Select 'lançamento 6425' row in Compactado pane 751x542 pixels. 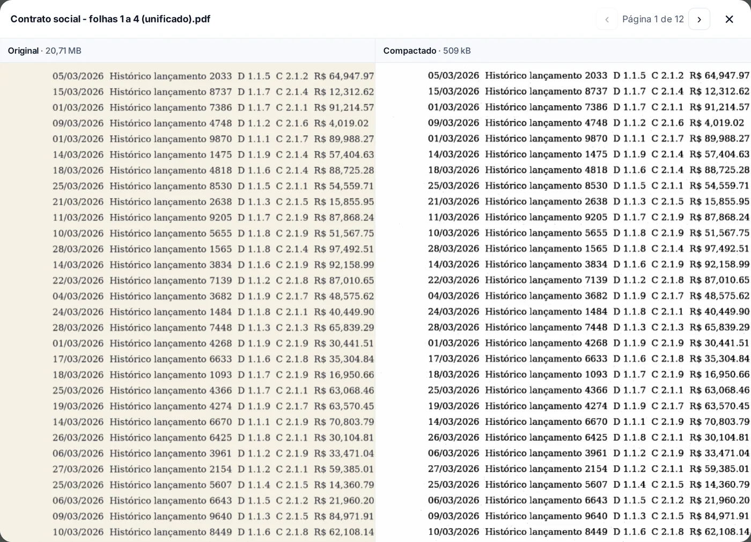[589, 437]
